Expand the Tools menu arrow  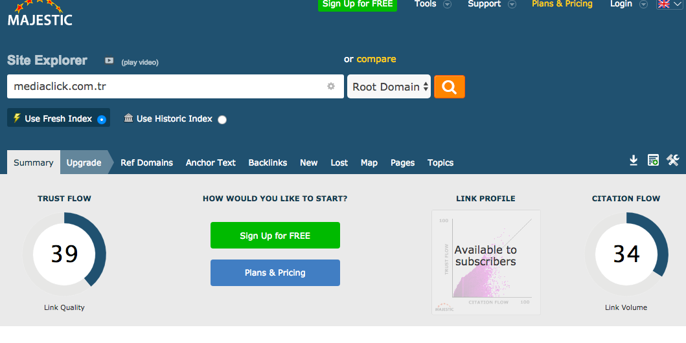(x=447, y=5)
